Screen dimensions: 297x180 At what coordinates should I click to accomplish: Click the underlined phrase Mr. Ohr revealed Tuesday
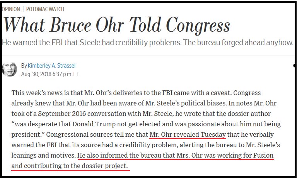coord(188,134)
